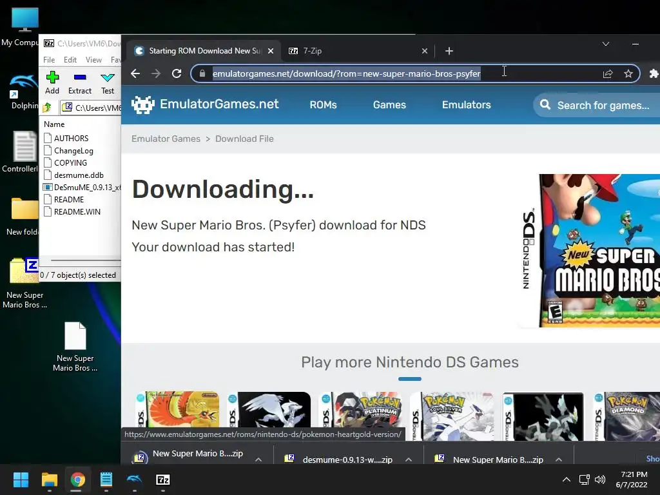Click the forward navigation arrow
This screenshot has height=495, width=660.
point(156,73)
